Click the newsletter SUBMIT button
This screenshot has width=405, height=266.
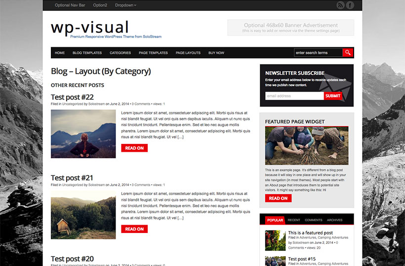point(333,96)
